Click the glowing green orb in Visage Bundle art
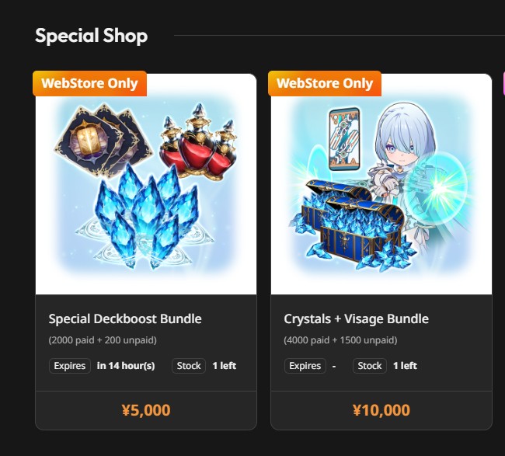Screen dimensions: 505x456 439,186
